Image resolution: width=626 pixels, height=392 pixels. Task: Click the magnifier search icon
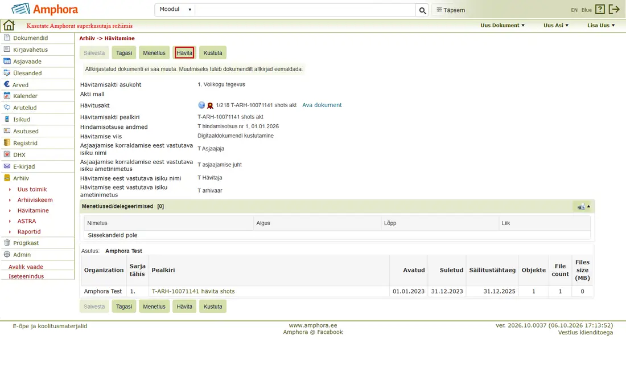pyautogui.click(x=422, y=10)
